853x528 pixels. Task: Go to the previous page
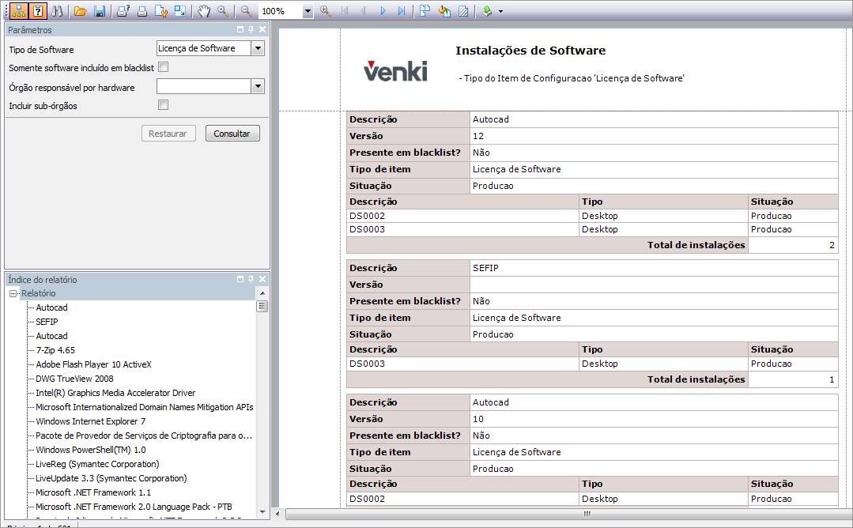(364, 11)
